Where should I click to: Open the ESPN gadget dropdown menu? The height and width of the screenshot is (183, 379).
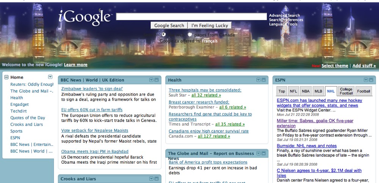(366, 80)
